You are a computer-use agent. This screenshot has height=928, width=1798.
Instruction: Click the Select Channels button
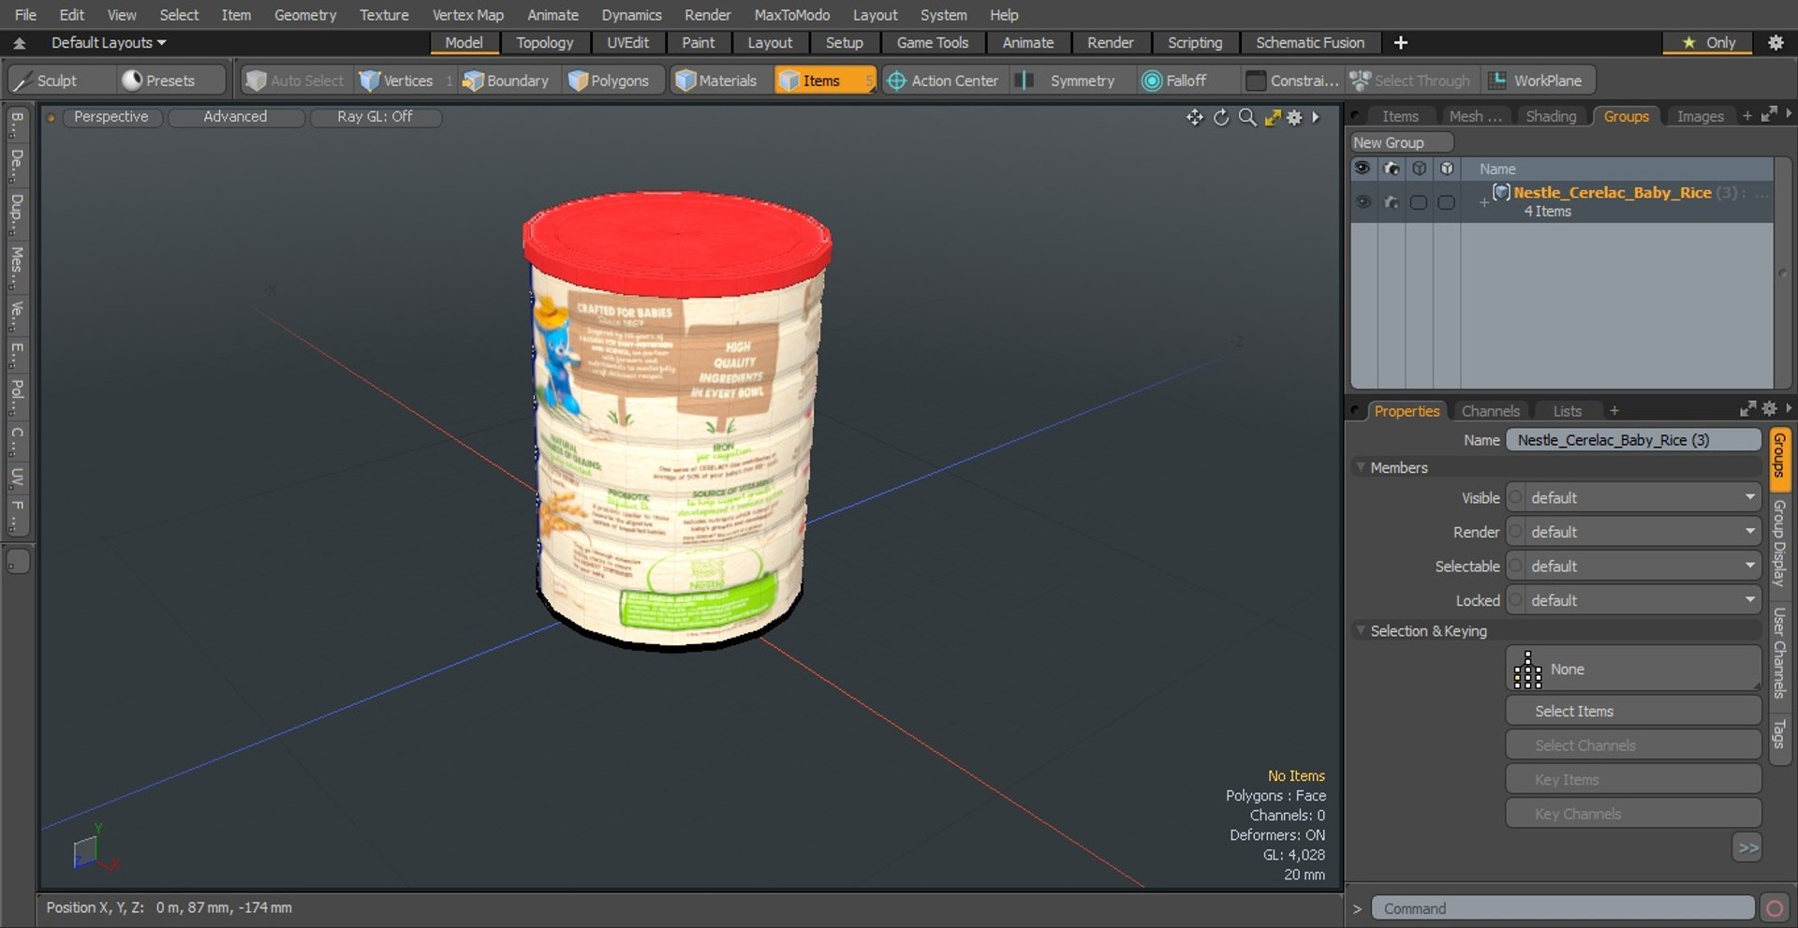pos(1633,745)
